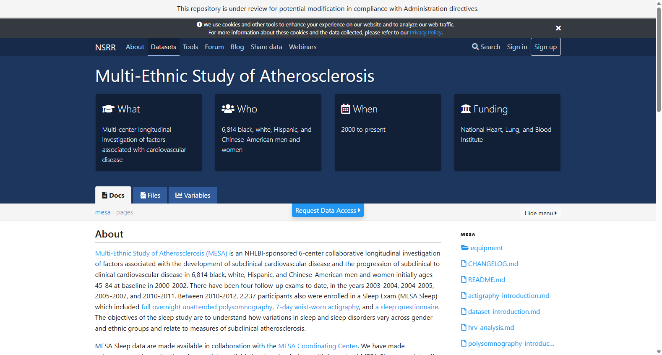Open the equipment folder
This screenshot has height=355, width=662.
click(487, 248)
